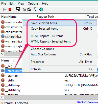
Task: Start capture with the play icon
Action: click(x=4, y=9)
